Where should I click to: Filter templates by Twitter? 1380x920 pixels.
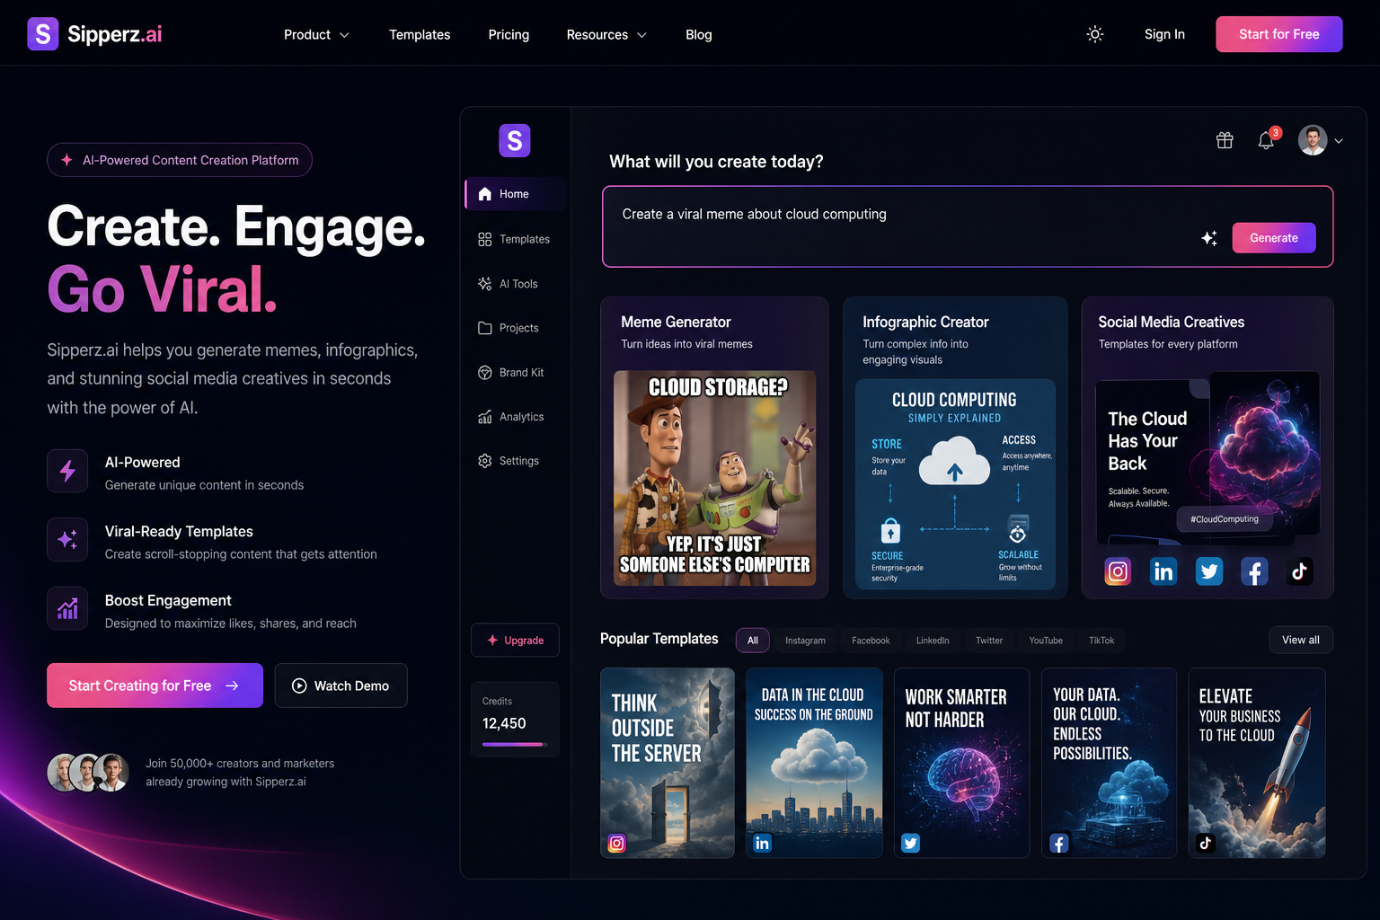(989, 641)
